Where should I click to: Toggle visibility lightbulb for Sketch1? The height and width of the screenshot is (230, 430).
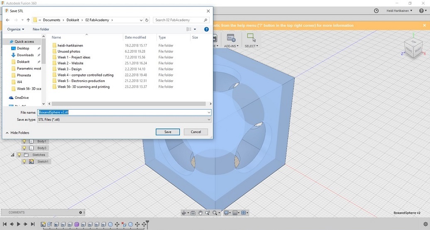coord(24,161)
